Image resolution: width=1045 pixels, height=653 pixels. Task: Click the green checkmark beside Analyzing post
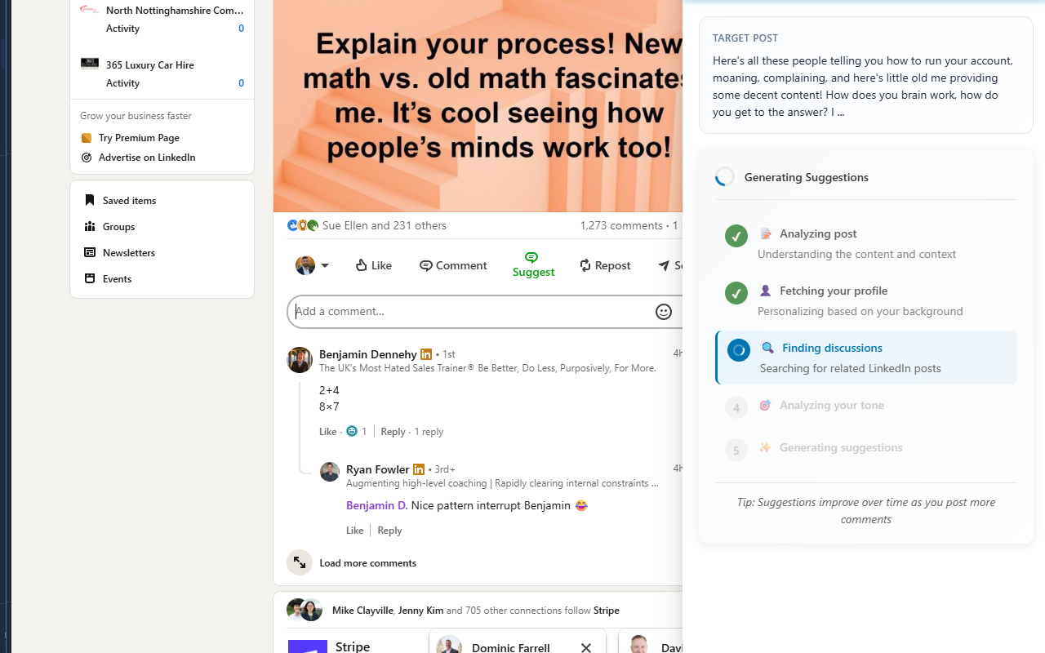736,236
